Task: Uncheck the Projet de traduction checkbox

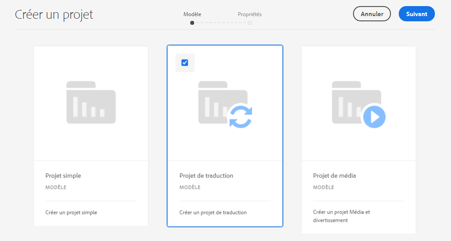Action: [x=185, y=63]
